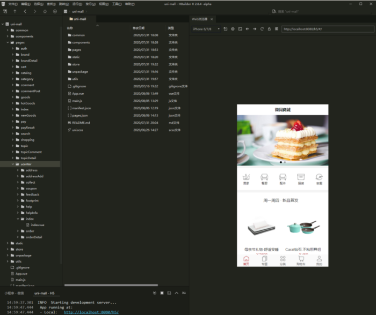The image size is (376, 315).
Task: Click the browser forward arrow
Action: 254,29
